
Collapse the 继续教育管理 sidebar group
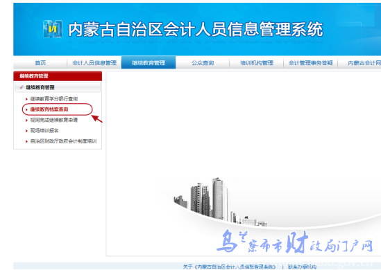pyautogui.click(x=58, y=87)
